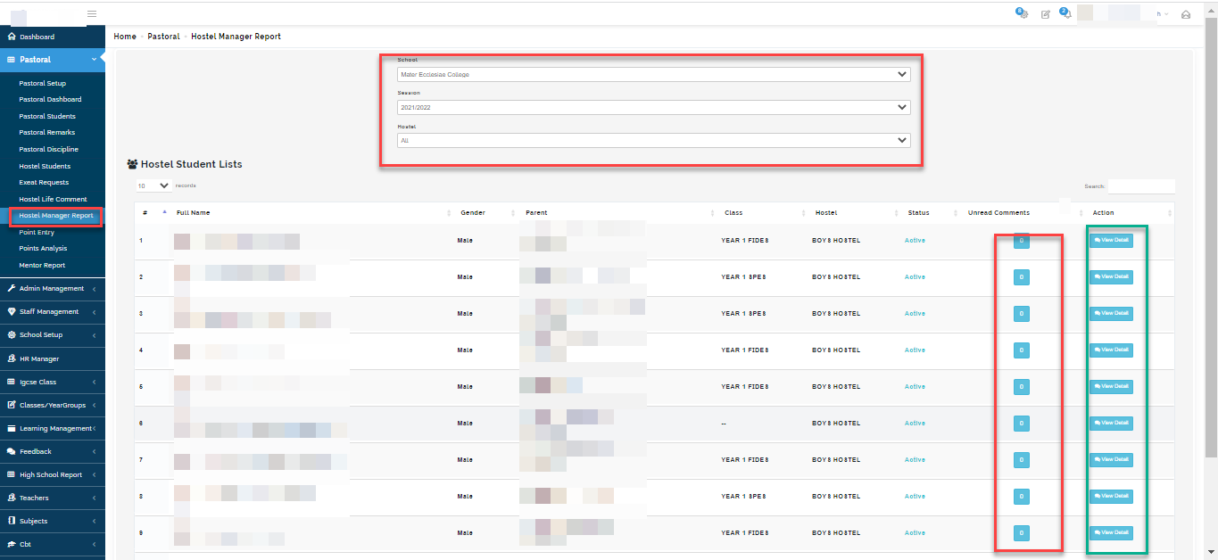The width and height of the screenshot is (1218, 560).
Task: Open the School dropdown (Mater Ecclesiae College)
Action: (653, 75)
